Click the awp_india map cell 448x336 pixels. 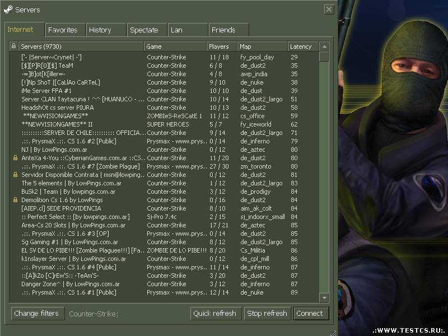coord(254,74)
